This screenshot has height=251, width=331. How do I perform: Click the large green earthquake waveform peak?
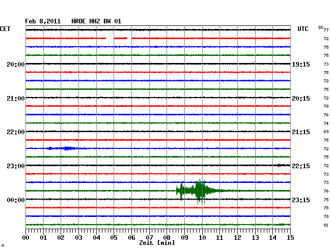tap(200, 191)
